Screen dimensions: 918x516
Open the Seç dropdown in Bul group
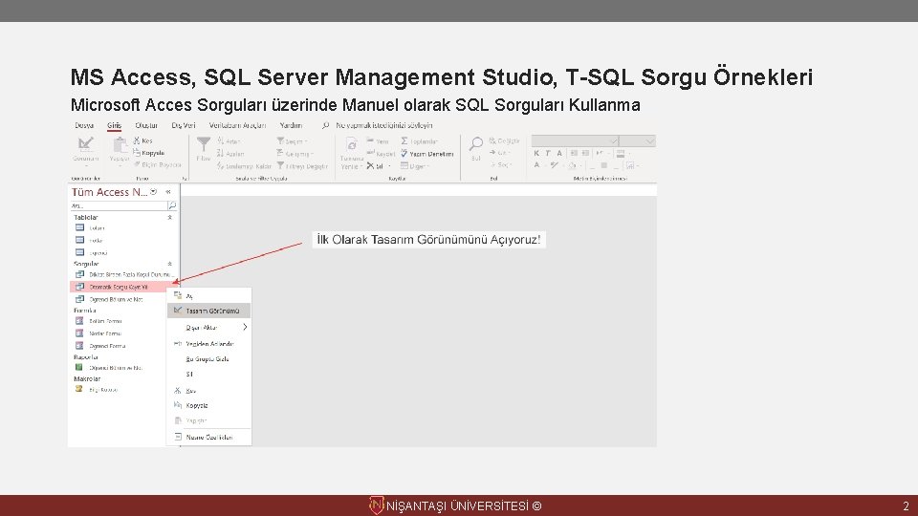pyautogui.click(x=500, y=165)
